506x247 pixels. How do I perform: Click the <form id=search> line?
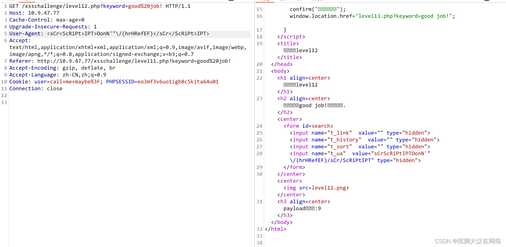pyautogui.click(x=308, y=126)
